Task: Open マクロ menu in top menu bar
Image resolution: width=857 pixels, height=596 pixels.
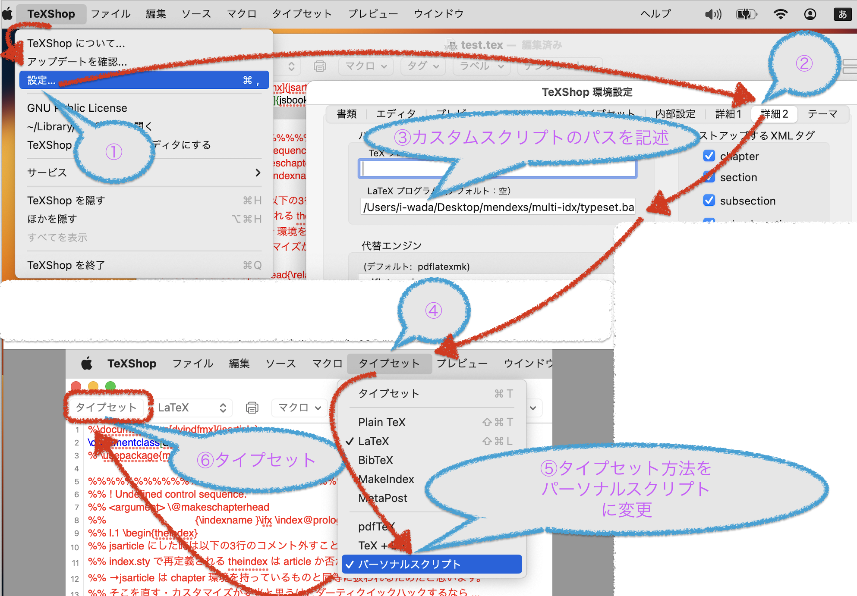Action: pyautogui.click(x=242, y=14)
